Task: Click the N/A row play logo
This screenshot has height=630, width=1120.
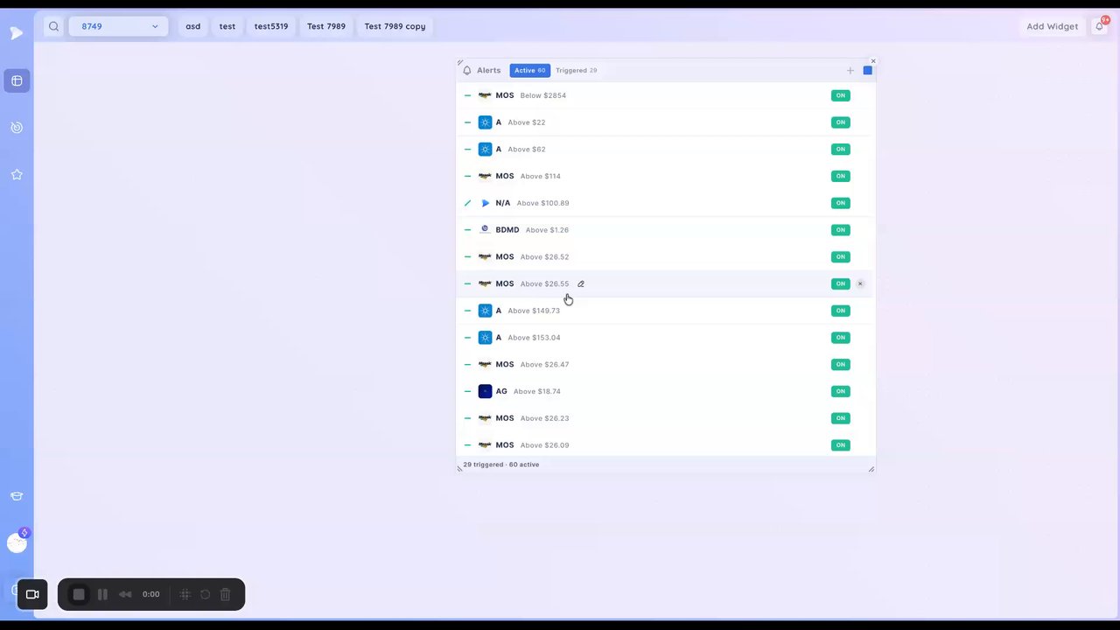Action: tap(486, 203)
